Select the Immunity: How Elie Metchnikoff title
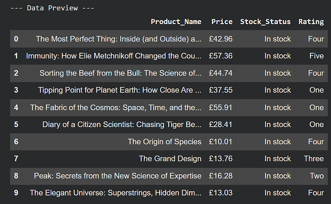This screenshot has width=331, height=204. (114, 56)
